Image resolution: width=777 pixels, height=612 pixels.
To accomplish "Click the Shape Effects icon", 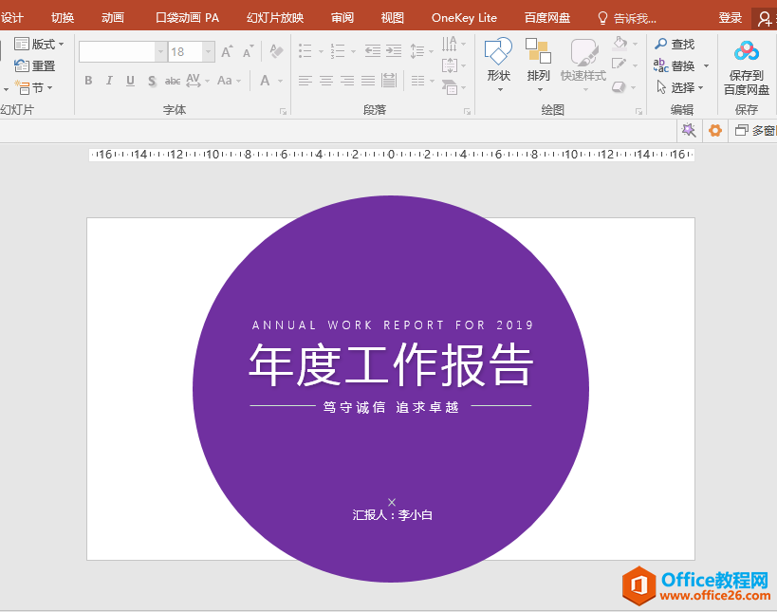I will tap(619, 87).
